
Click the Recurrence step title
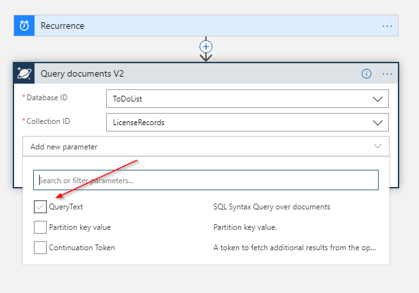pyautogui.click(x=63, y=26)
